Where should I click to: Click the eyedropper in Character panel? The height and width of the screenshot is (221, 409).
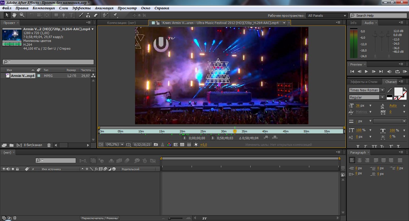390,90
